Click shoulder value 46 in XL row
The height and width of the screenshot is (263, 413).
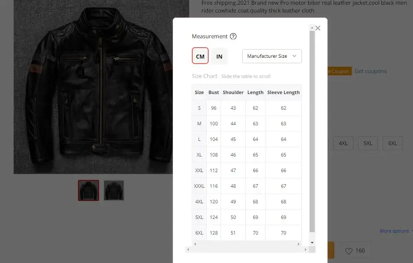coord(233,155)
